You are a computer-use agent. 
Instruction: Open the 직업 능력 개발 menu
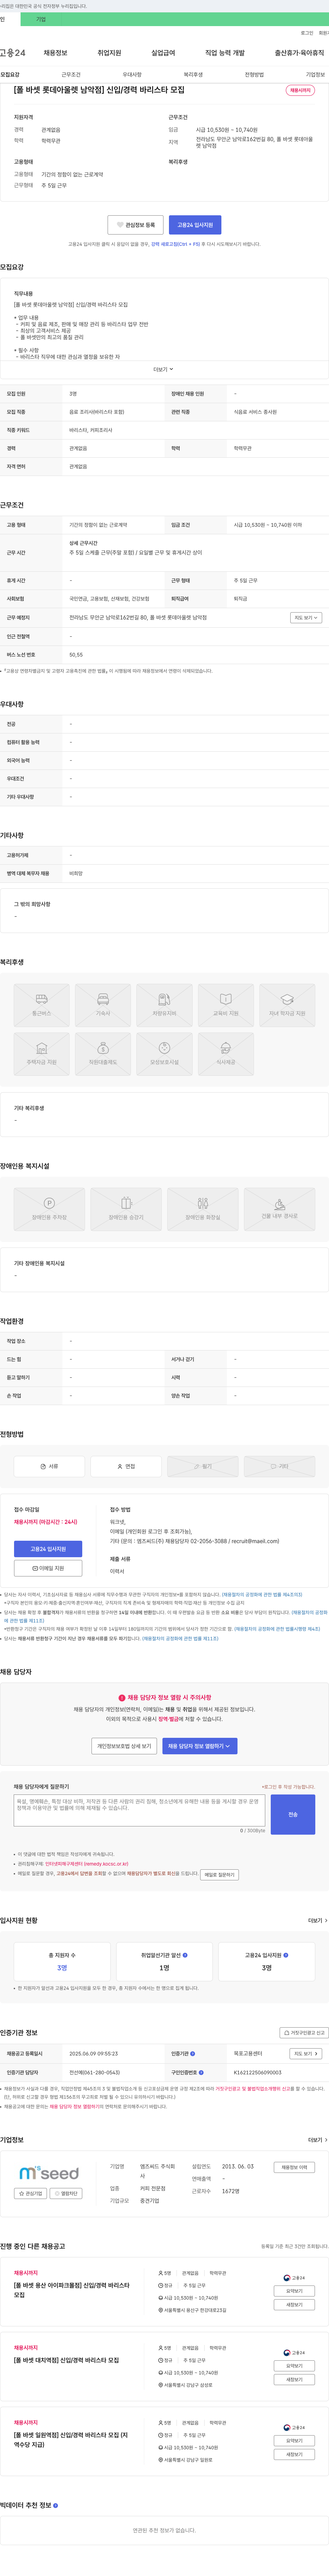click(x=224, y=53)
